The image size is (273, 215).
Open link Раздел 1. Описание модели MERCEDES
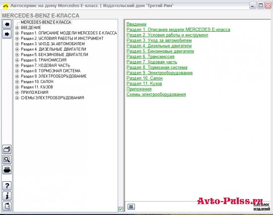coord(178,30)
